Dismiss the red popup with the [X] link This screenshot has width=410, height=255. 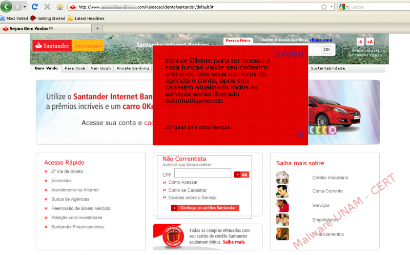click(299, 134)
